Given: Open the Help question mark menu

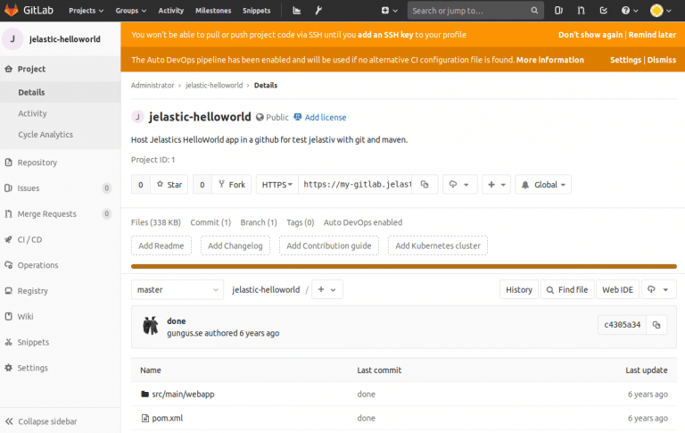Looking at the screenshot, I should tap(630, 11).
